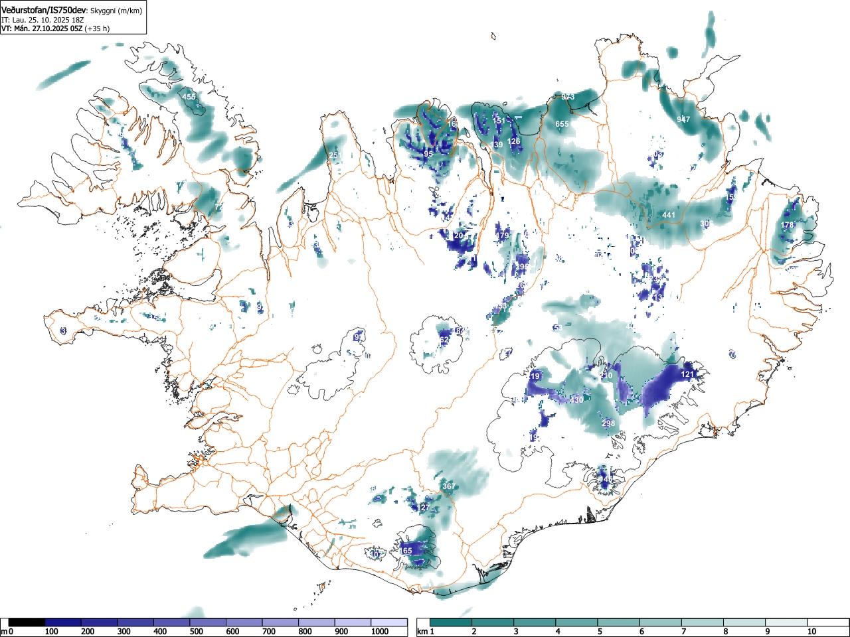
Task: Click the visibility value 367 in the south
Action: 449,486
